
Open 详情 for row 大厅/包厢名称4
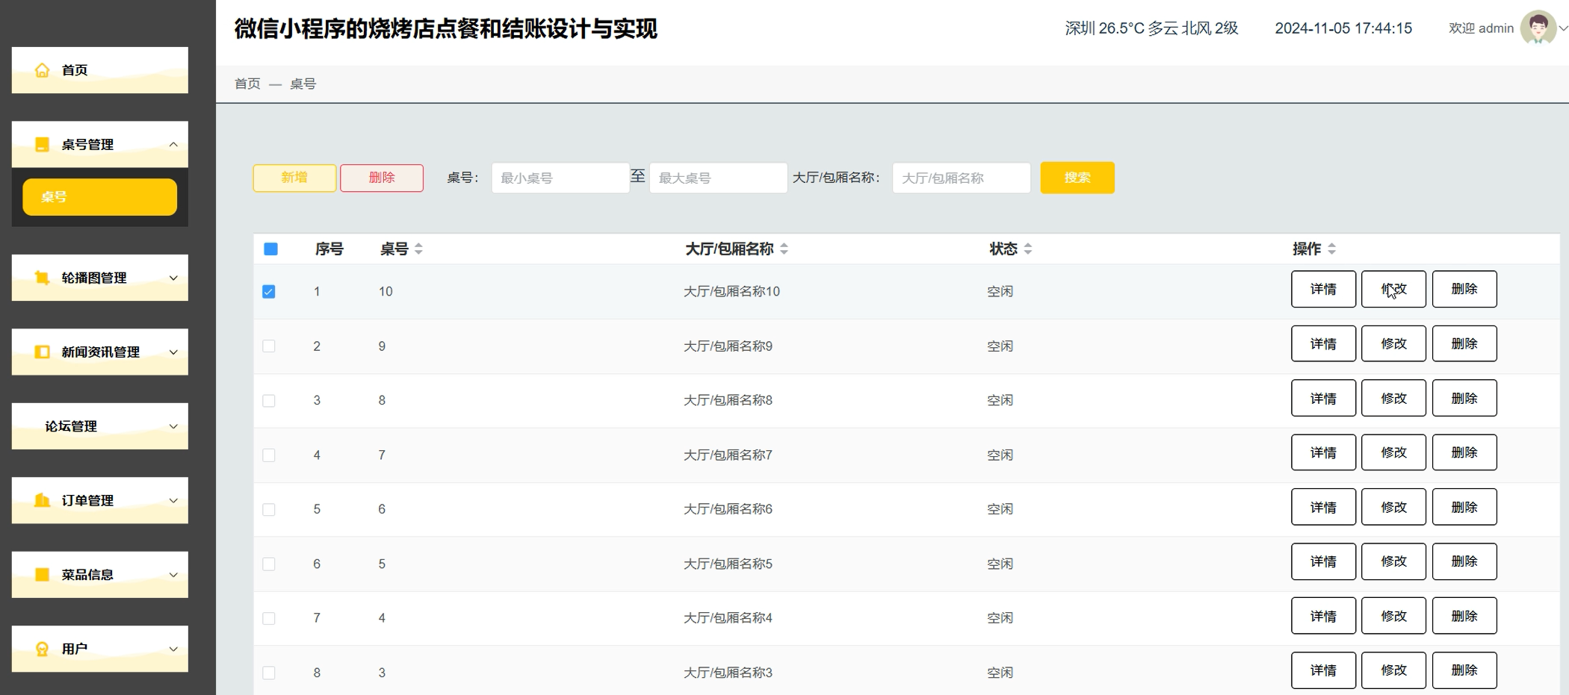1323,616
